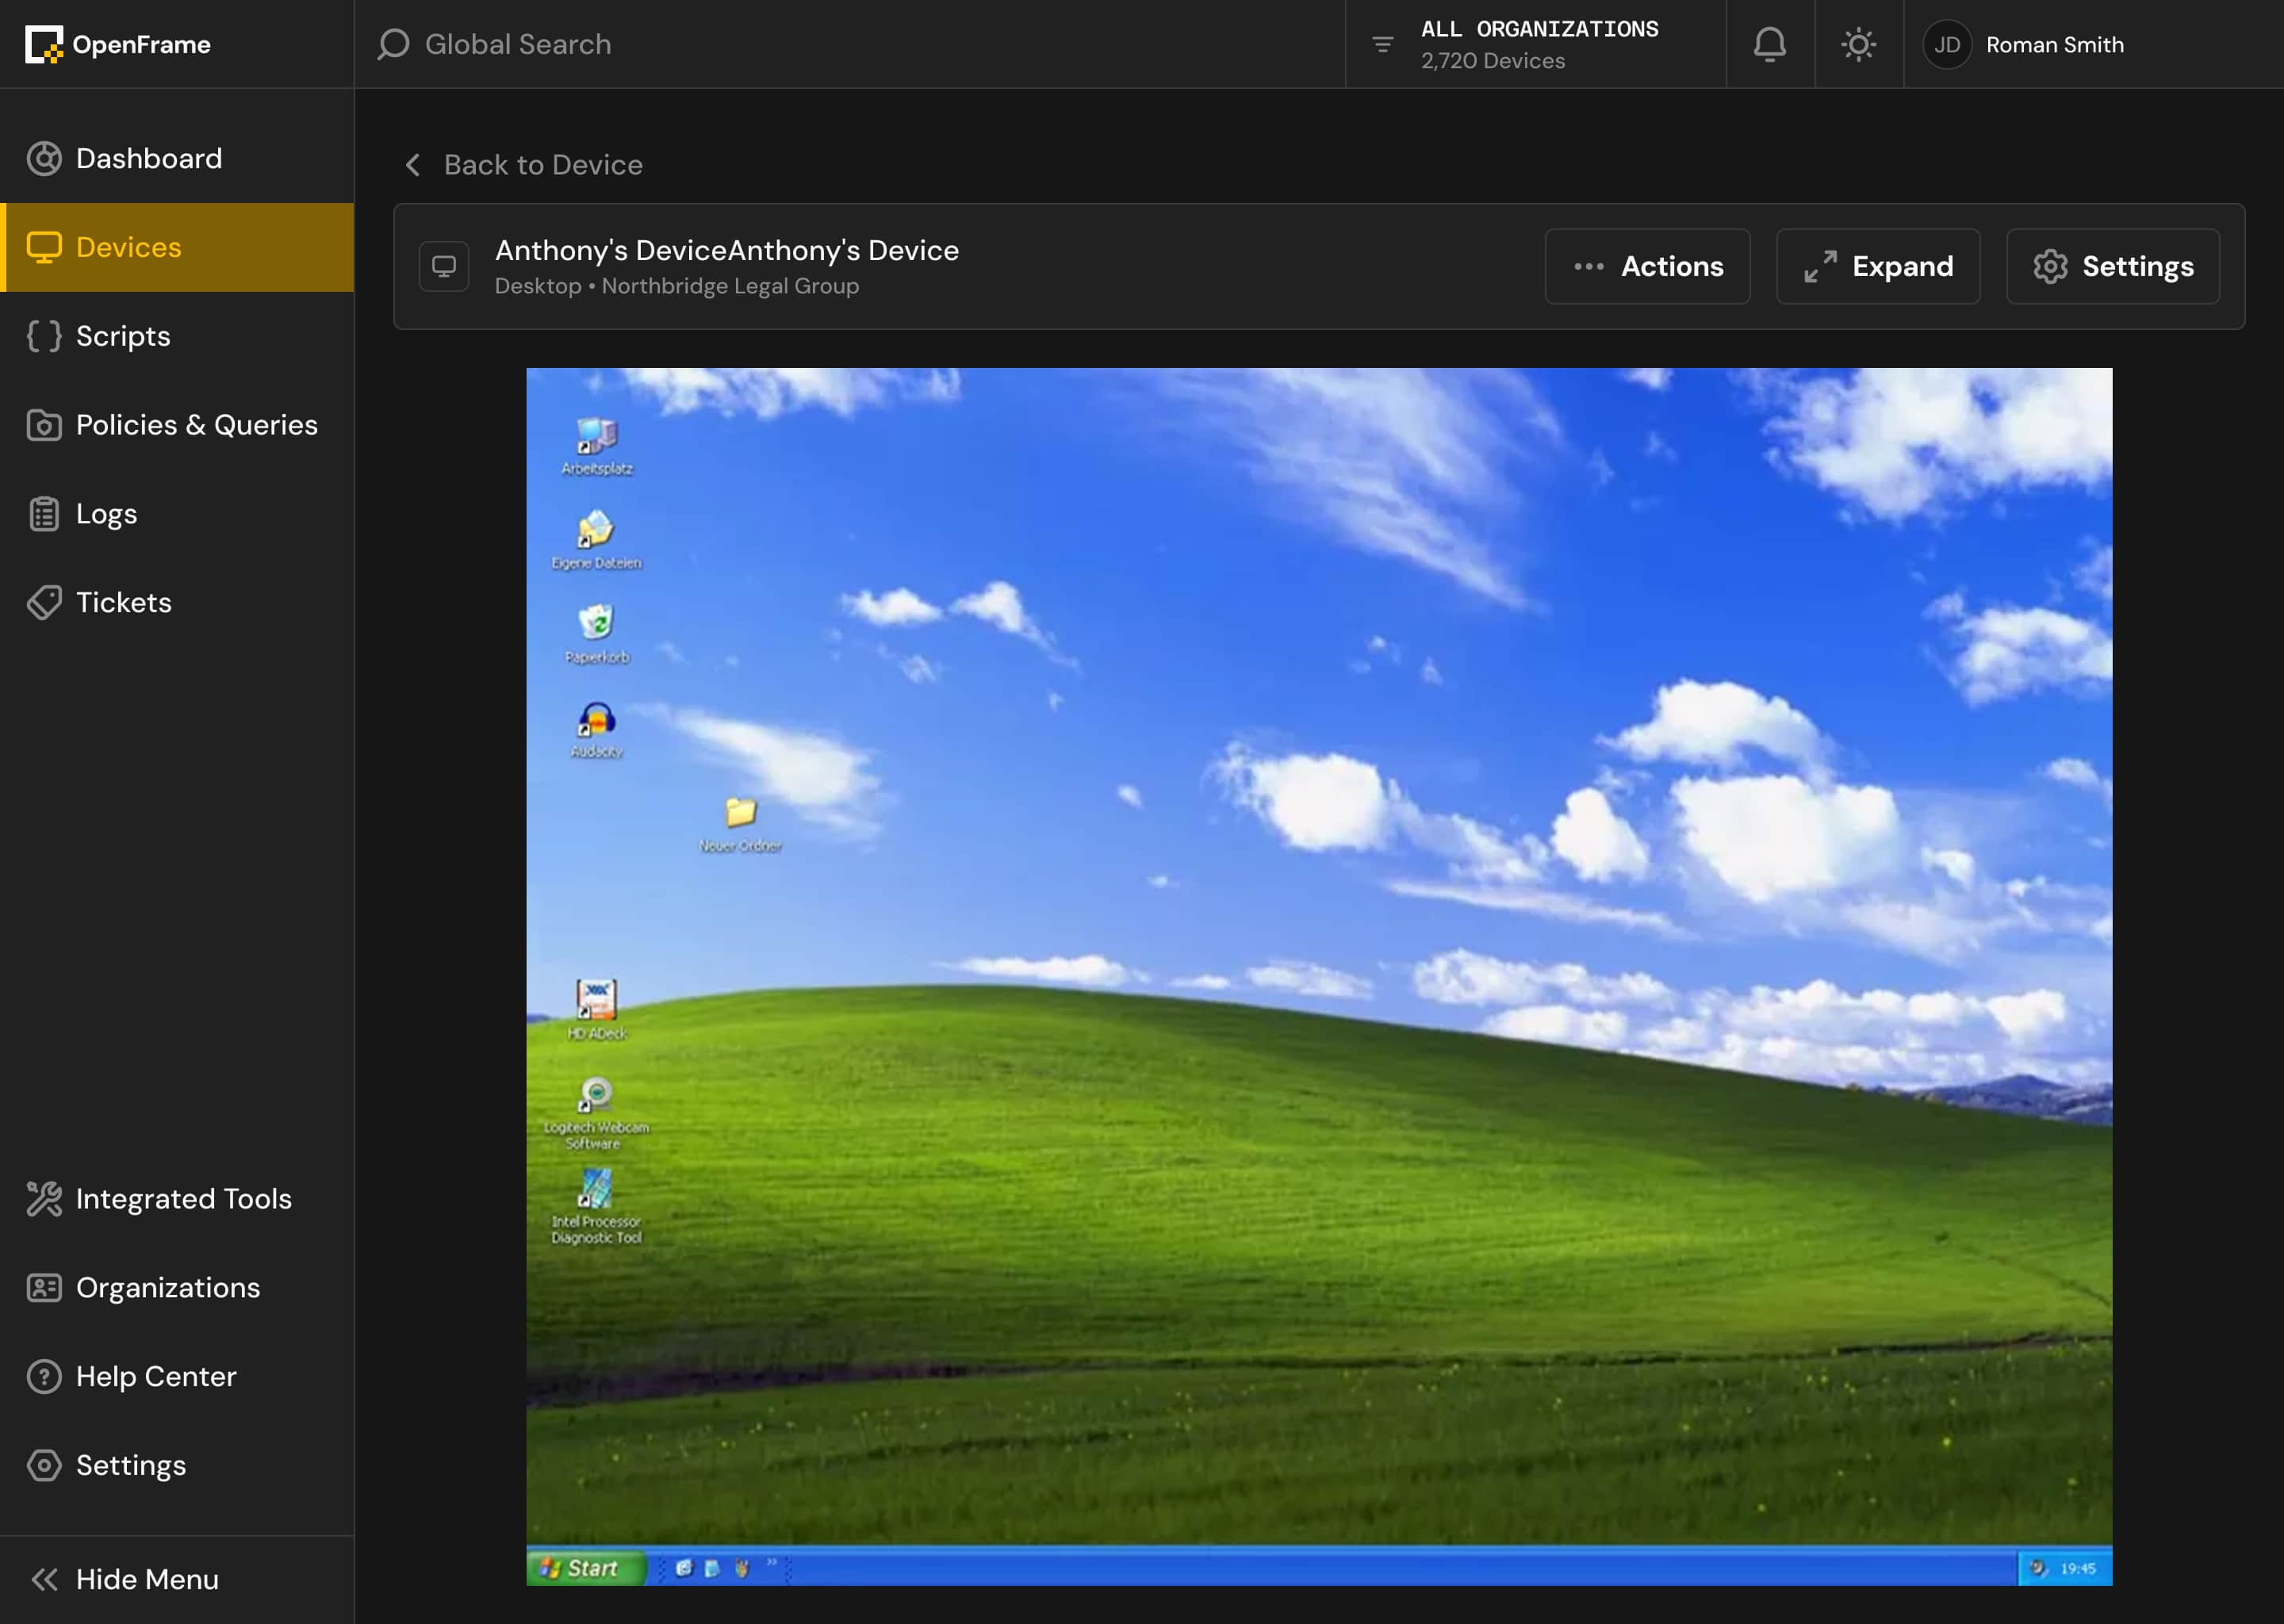Open Help Center
This screenshot has height=1624, width=2284.
(177, 1376)
